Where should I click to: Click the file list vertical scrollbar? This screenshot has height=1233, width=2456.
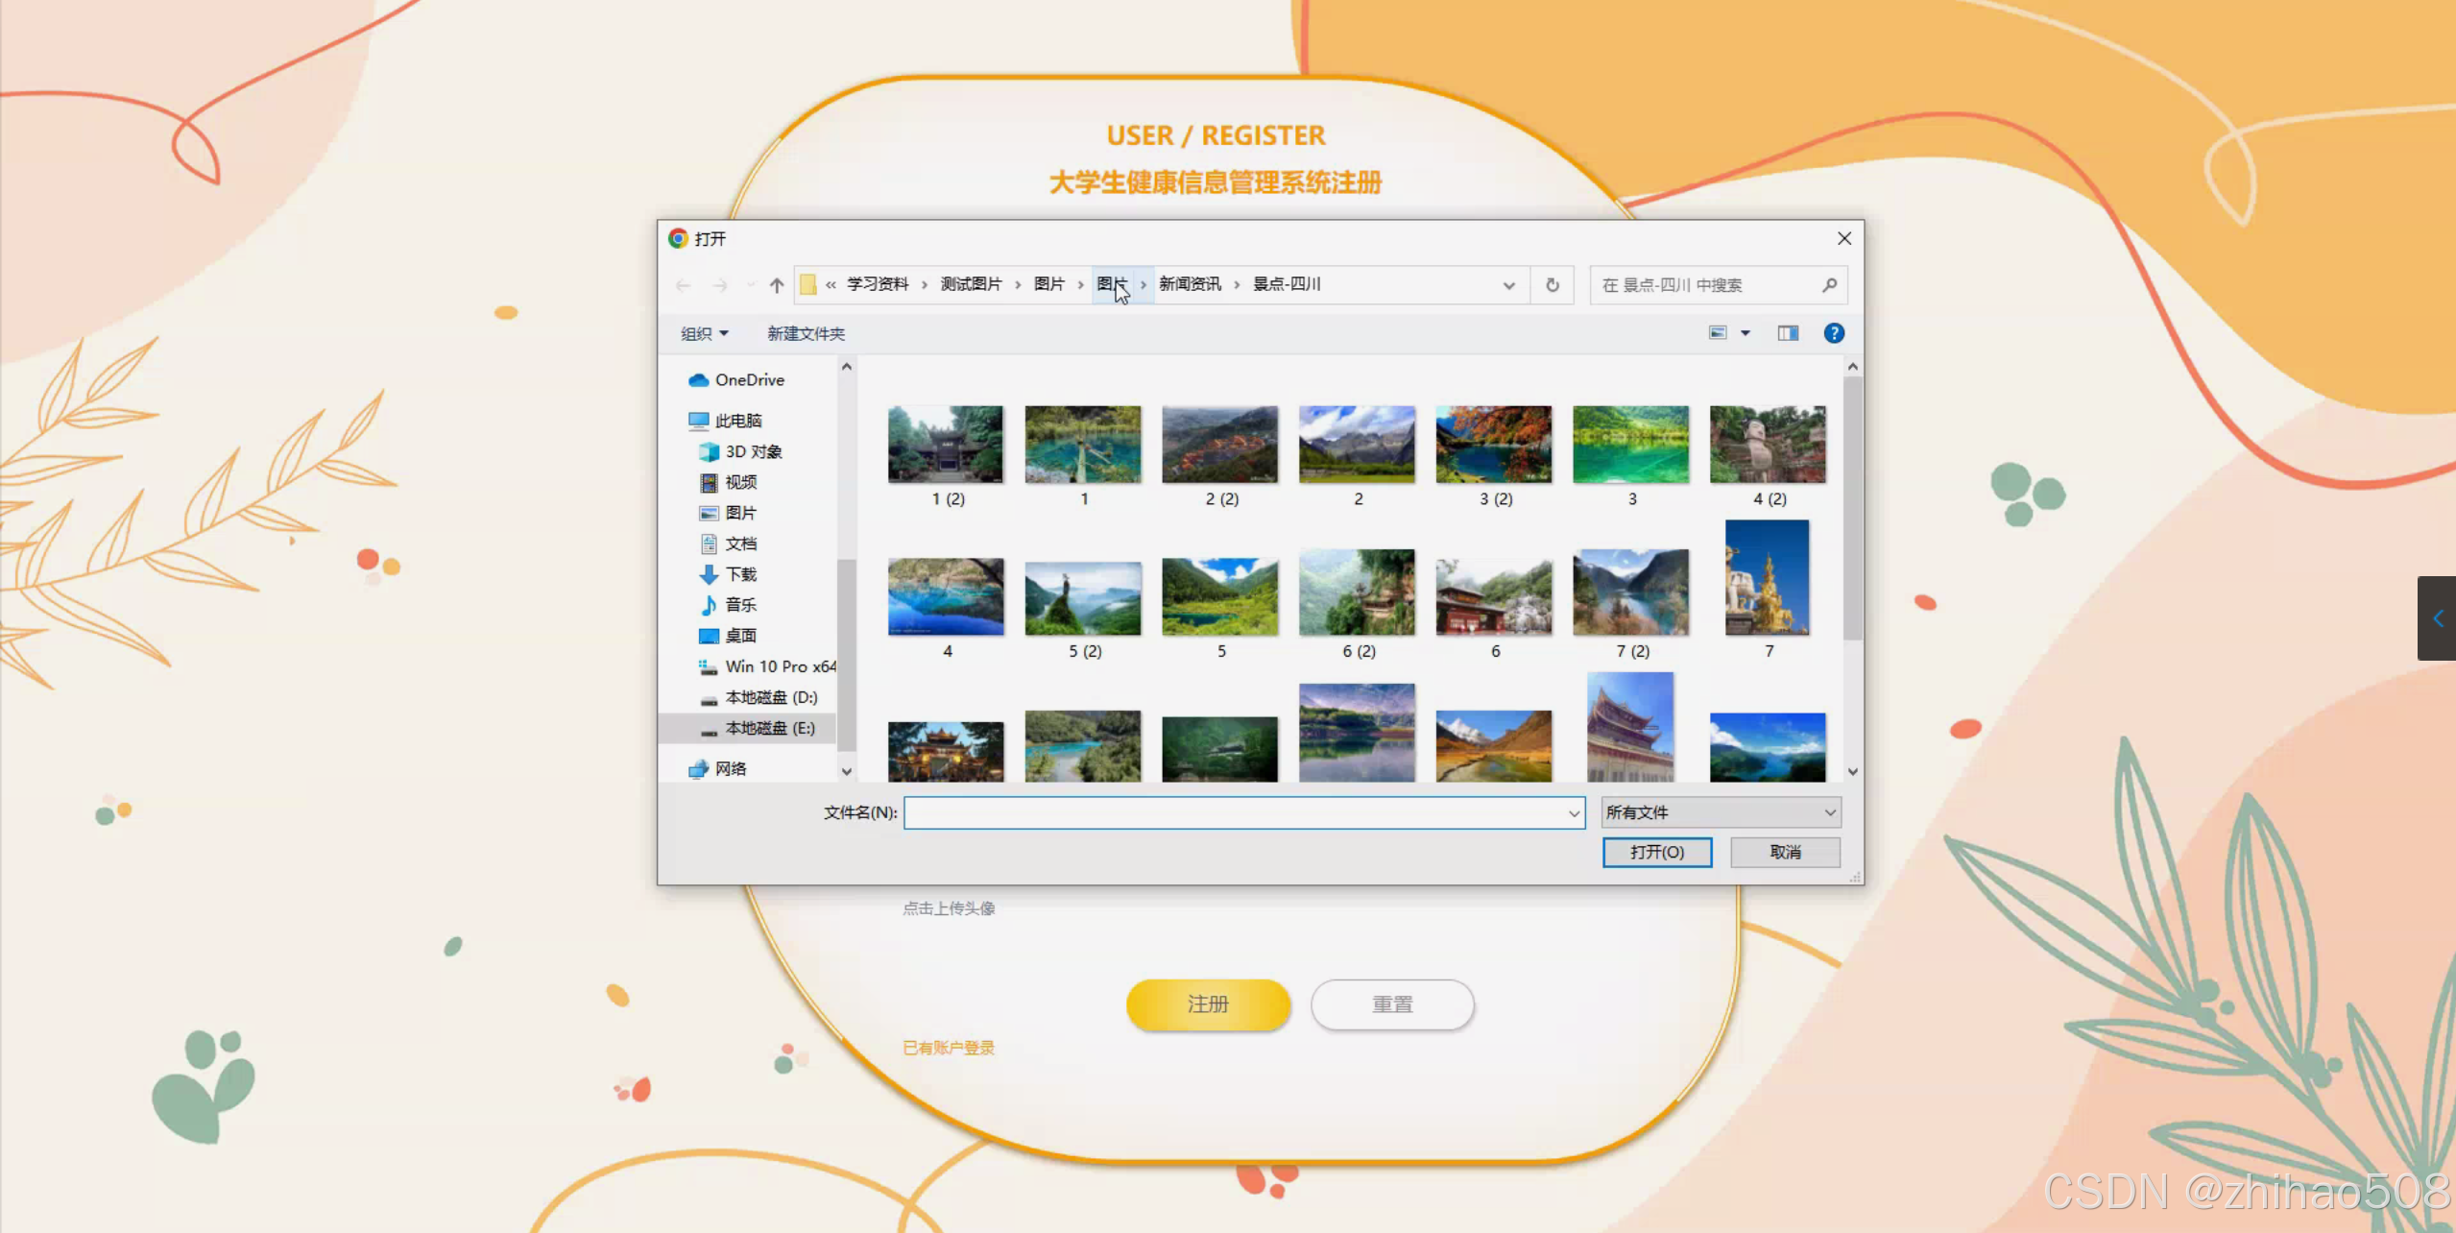[x=1852, y=509]
